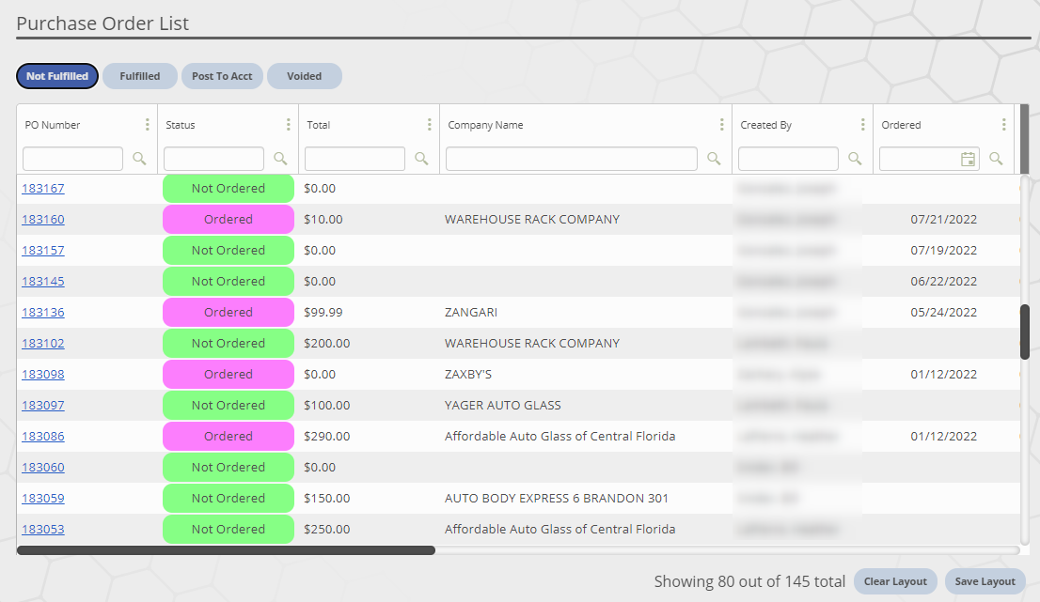This screenshot has height=602, width=1040.
Task: Focus the Status filter field
Action: pos(213,159)
